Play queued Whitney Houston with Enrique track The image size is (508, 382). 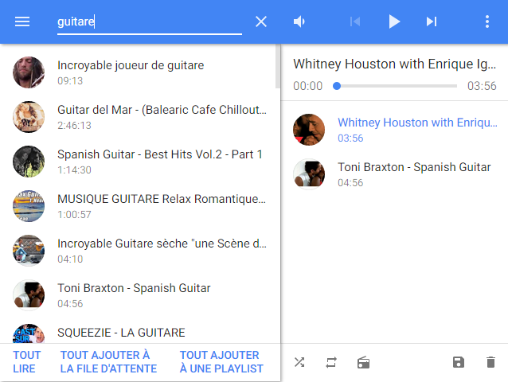point(394,130)
